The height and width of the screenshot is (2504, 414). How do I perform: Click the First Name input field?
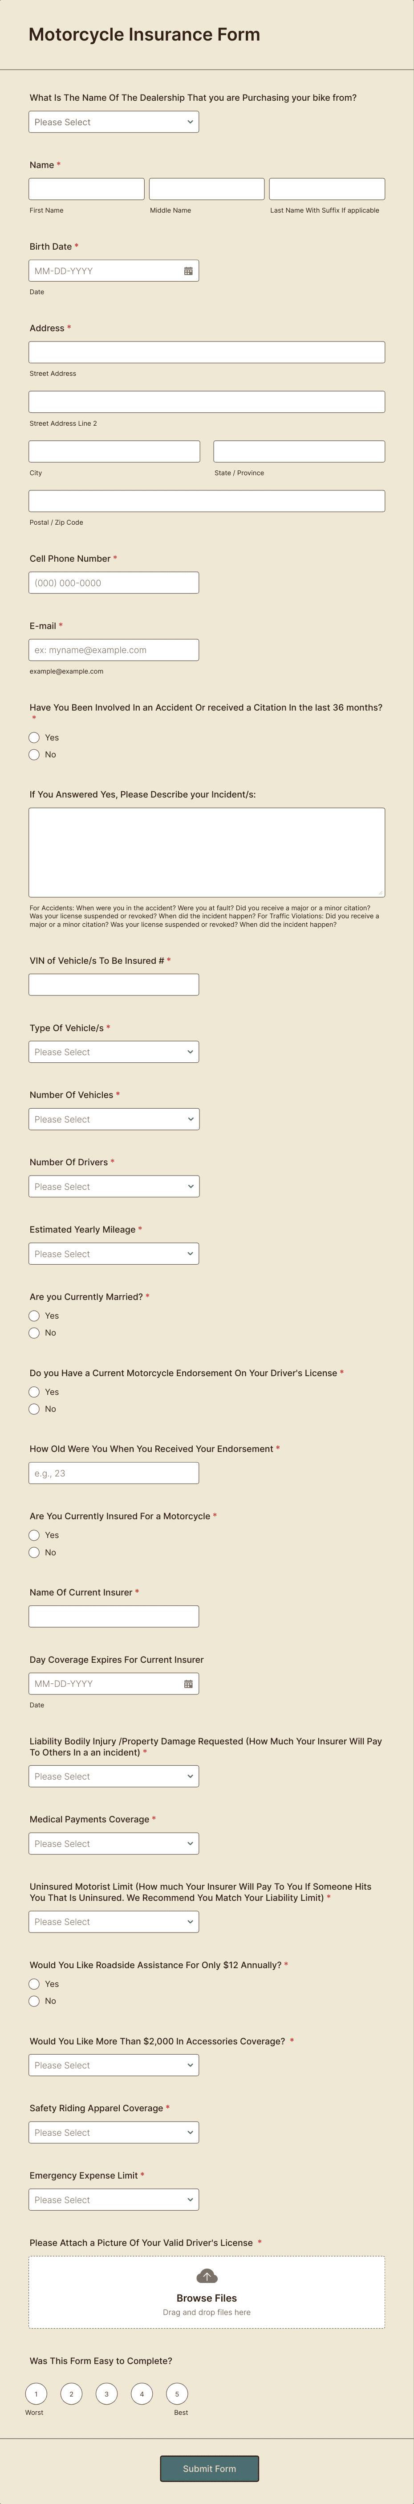point(85,188)
